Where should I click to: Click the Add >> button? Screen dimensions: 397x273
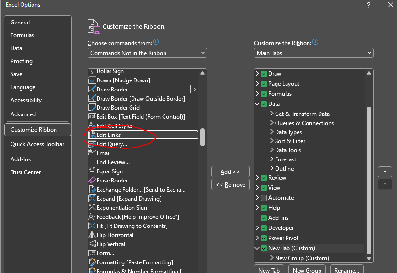[x=231, y=171]
